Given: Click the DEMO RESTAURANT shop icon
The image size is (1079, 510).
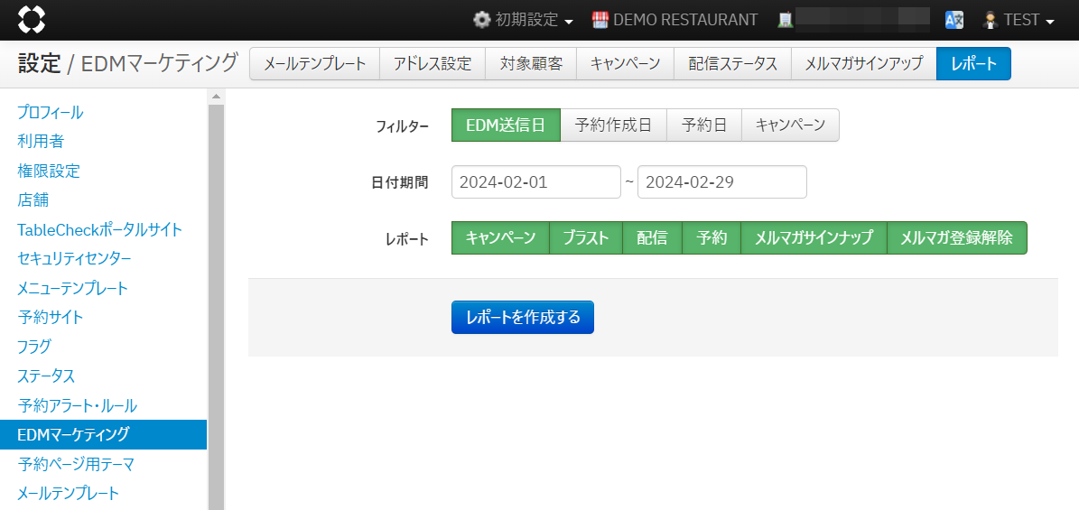Looking at the screenshot, I should (x=600, y=20).
